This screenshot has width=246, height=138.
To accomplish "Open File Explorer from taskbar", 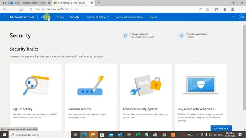I will point(93,135).
